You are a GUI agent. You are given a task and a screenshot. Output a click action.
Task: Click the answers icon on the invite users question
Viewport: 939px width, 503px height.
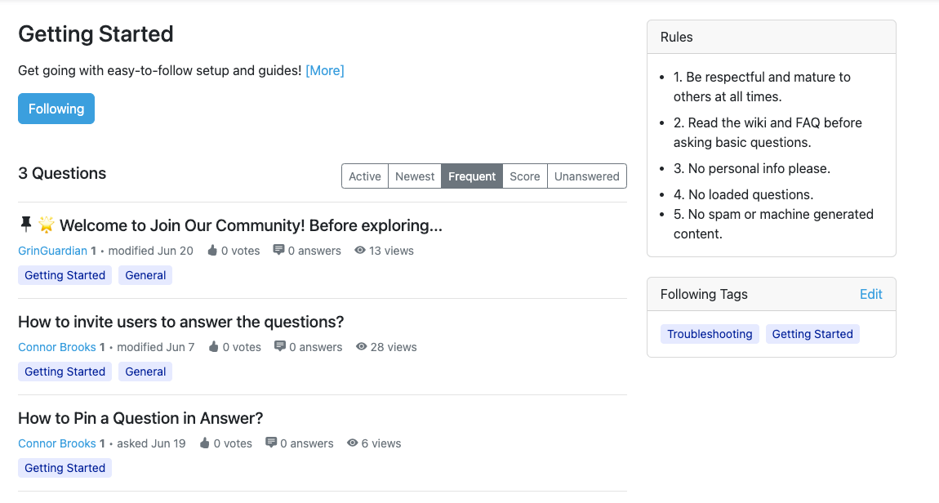coord(280,346)
